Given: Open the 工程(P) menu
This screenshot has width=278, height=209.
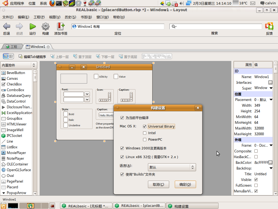Looking at the screenshot, I should (x=39, y=17).
